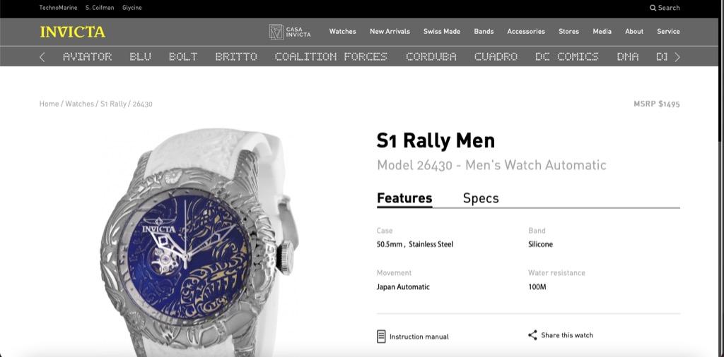Screen dimensions: 724x357
Task: Switch to the Features tab
Action: (404, 198)
